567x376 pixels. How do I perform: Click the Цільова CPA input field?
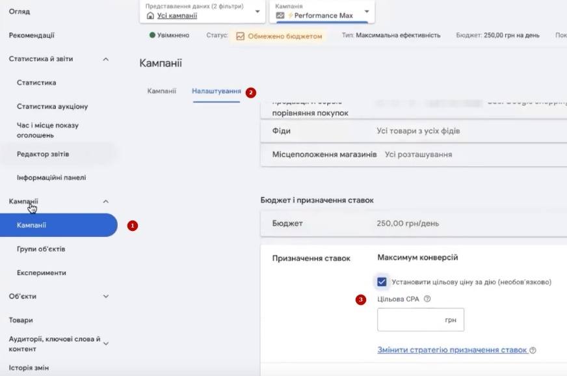click(410, 320)
